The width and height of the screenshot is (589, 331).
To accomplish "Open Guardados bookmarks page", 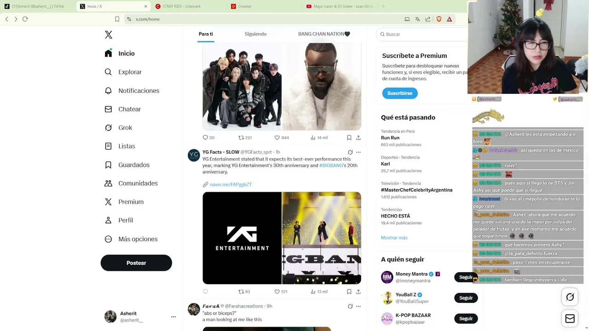I will coord(127,165).
